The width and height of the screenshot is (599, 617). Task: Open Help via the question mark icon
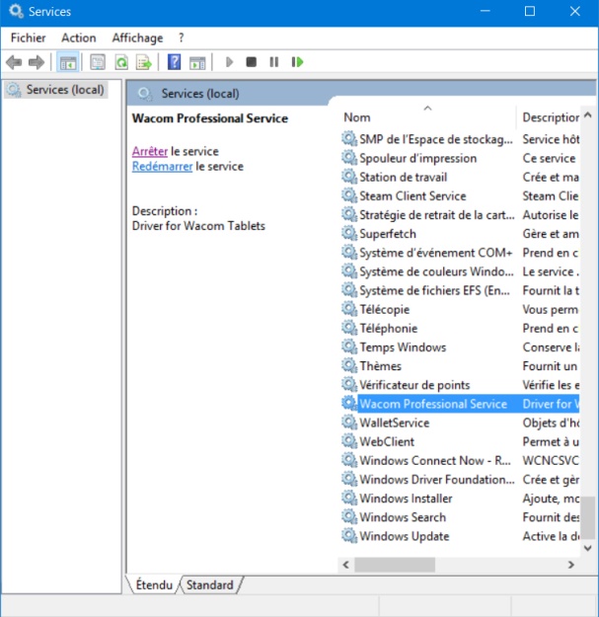pyautogui.click(x=174, y=62)
